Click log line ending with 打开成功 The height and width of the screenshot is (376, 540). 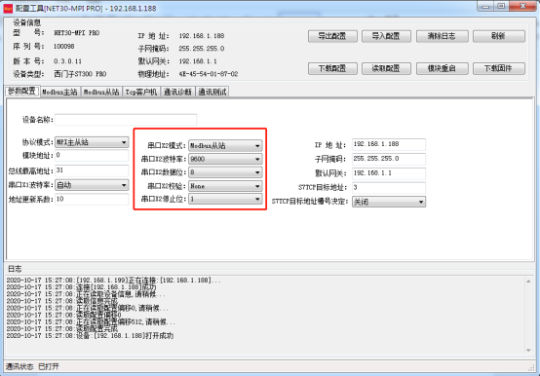pyautogui.click(x=90, y=336)
